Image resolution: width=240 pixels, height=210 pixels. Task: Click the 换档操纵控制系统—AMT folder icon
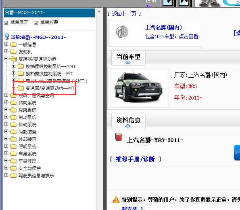[x=21, y=66]
